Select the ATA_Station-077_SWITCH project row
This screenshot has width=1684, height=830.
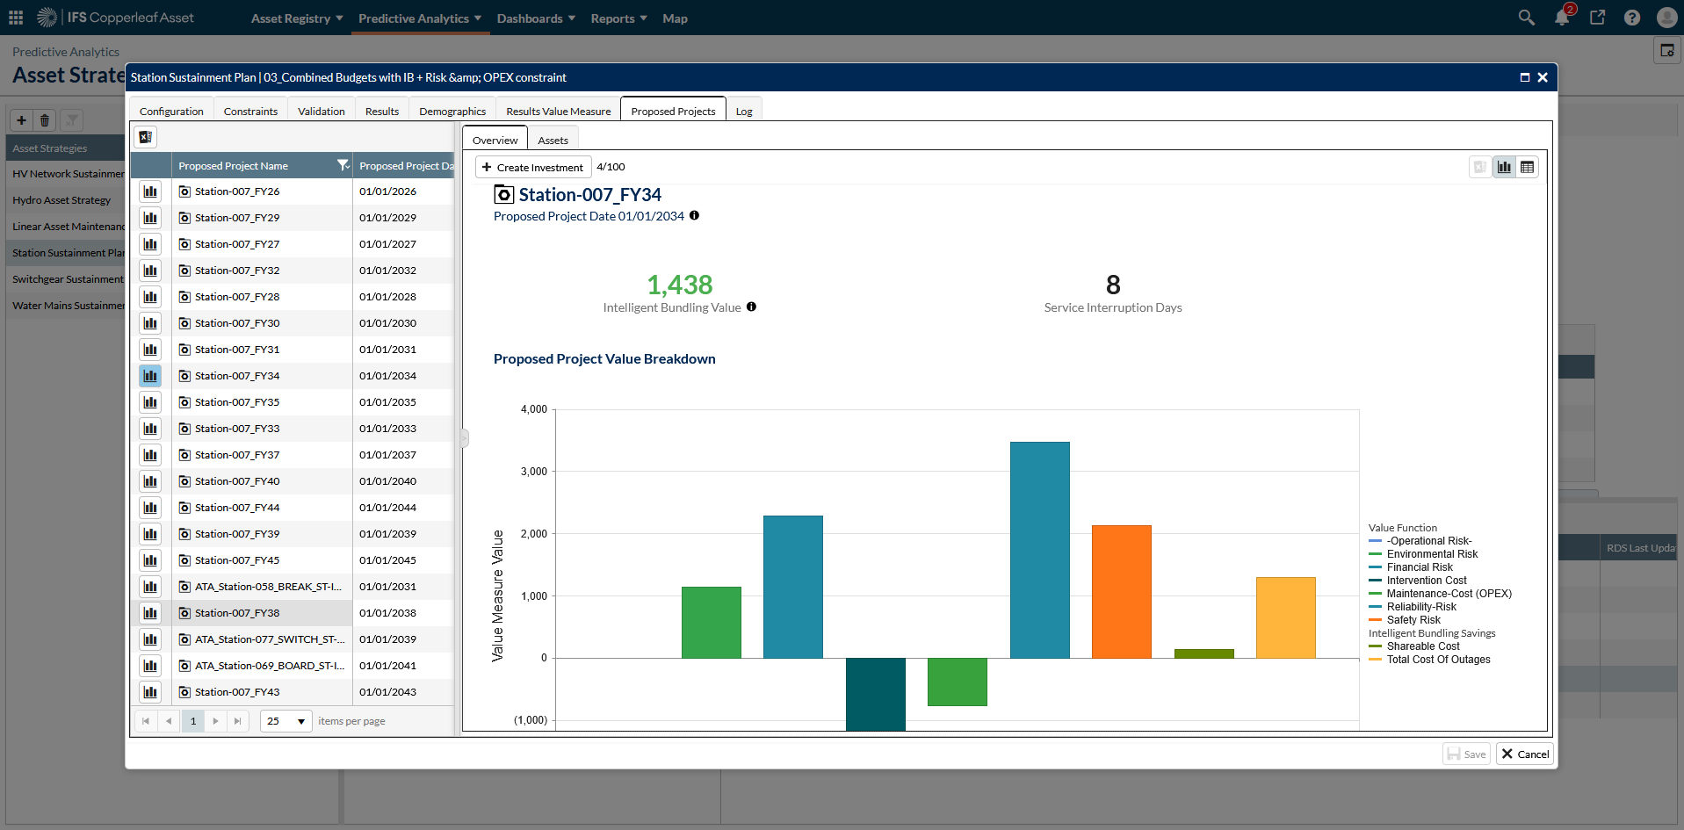[269, 639]
